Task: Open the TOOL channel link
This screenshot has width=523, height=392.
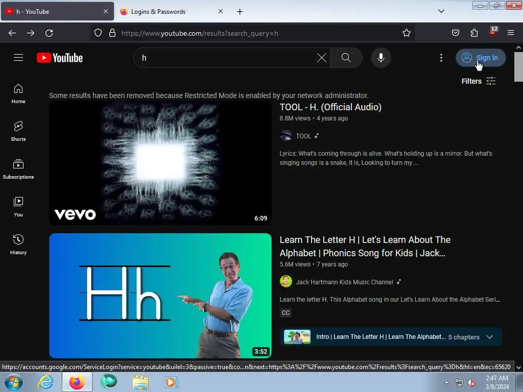Action: (303, 136)
